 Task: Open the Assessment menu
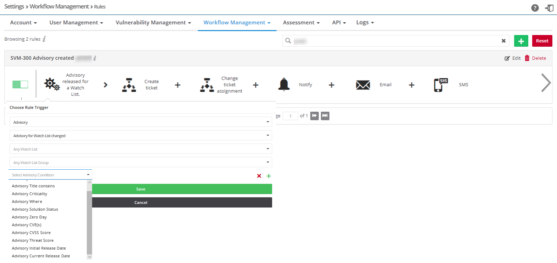click(301, 23)
